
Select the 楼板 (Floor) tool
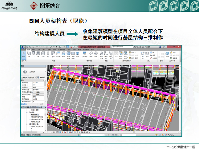(63, 55)
